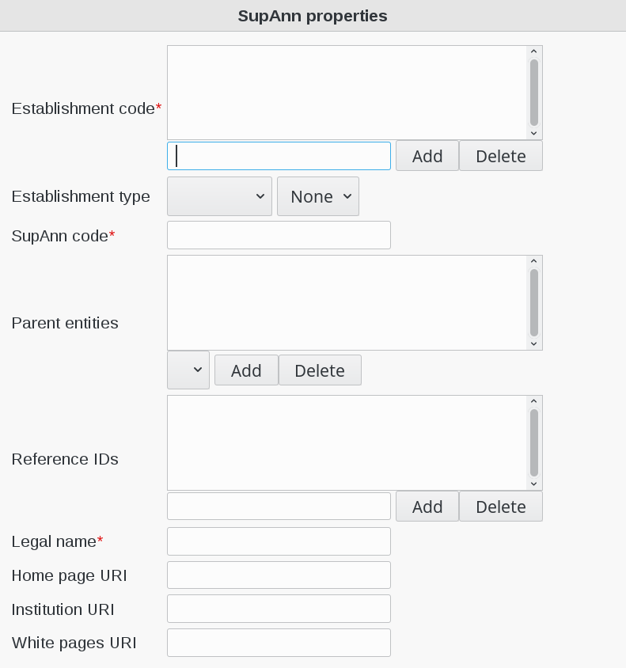Image resolution: width=626 pixels, height=668 pixels.
Task: Click up arrow of Parent entities scrollbar
Action: point(534,260)
